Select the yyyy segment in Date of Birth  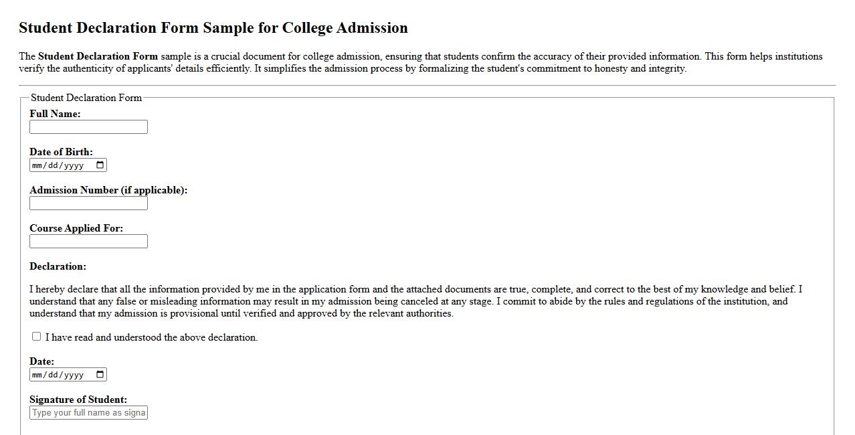[74, 165]
